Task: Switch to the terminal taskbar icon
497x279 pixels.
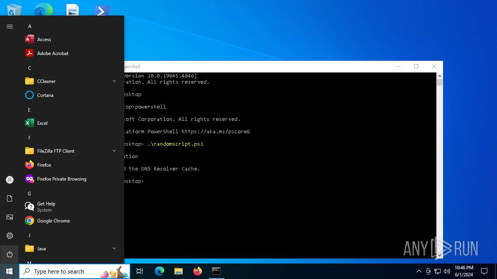Action: coord(216,271)
